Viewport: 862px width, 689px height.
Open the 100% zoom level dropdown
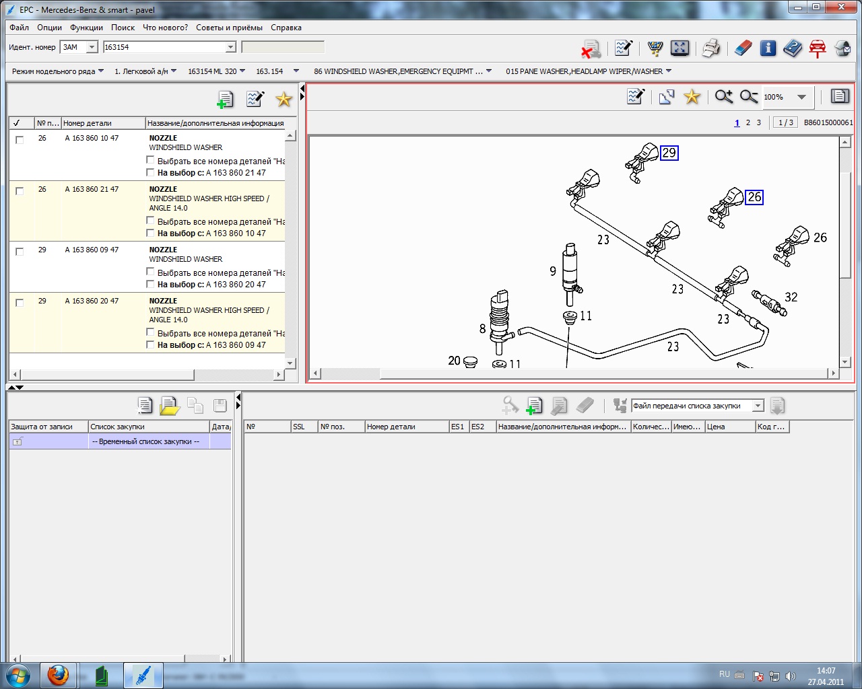point(801,97)
